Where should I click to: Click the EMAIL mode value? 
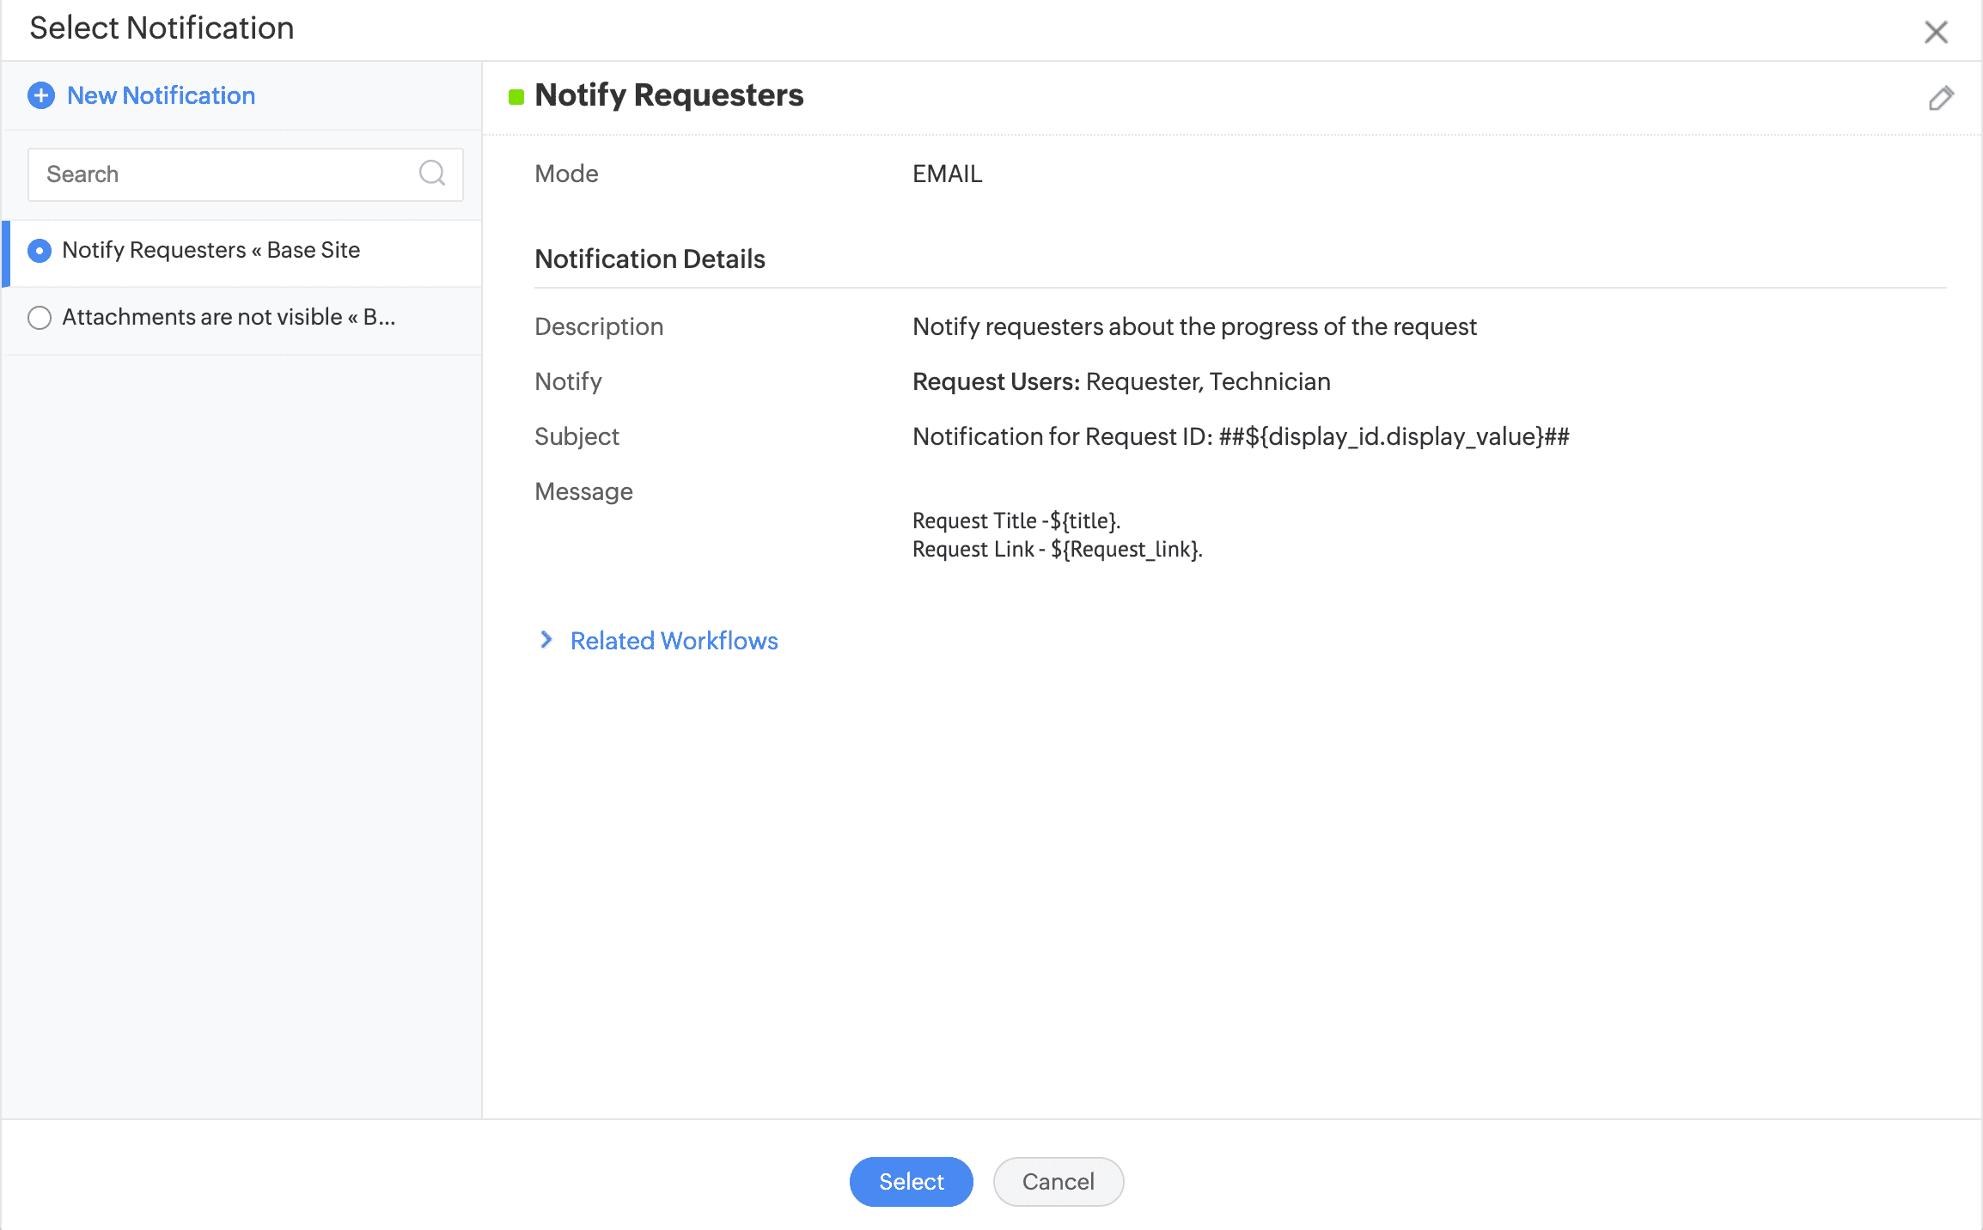click(947, 174)
